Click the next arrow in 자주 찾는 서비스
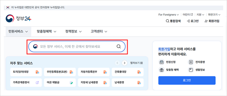Viewport: 227px width, 96px height. 124,63
